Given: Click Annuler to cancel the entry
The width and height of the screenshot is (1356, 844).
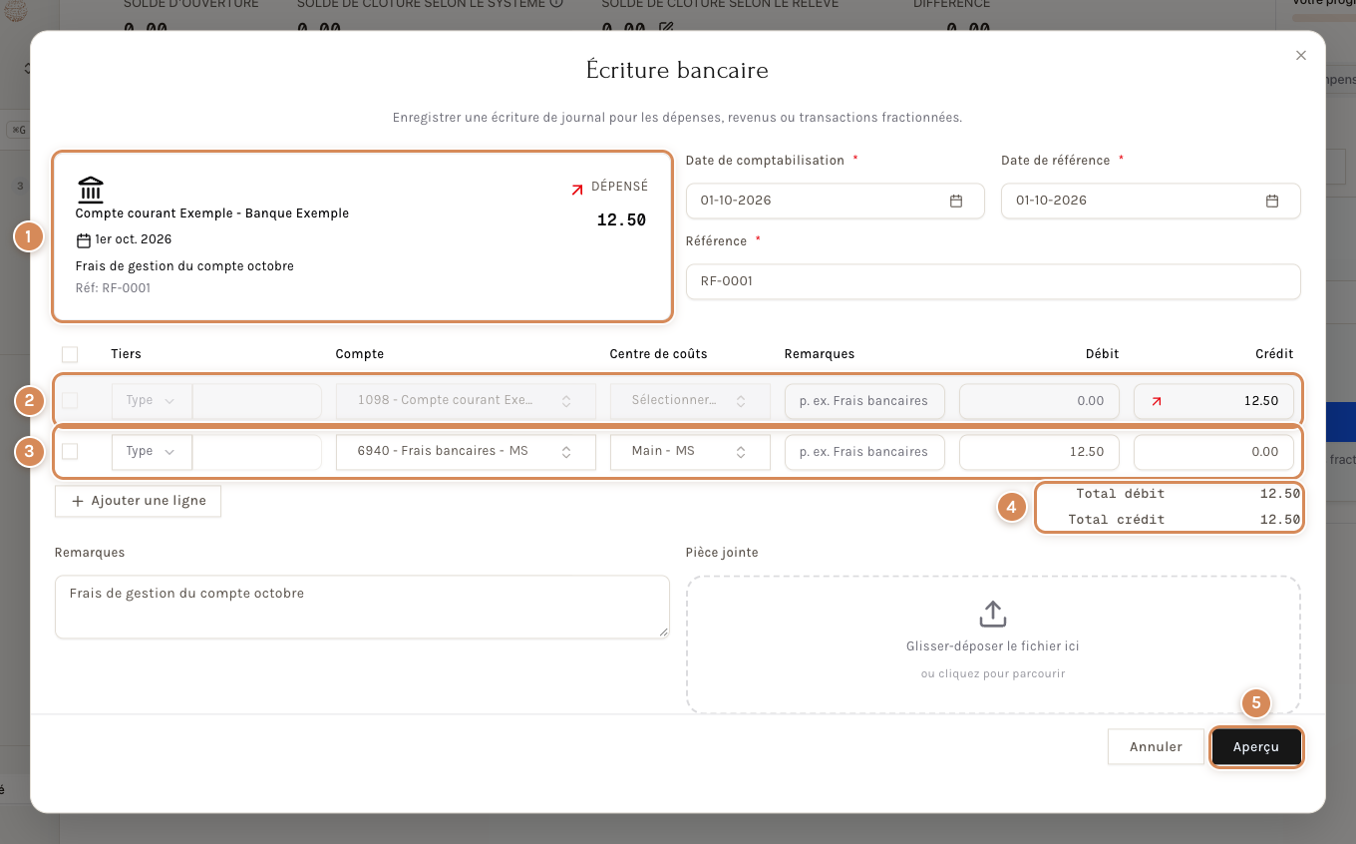Looking at the screenshot, I should tap(1156, 746).
